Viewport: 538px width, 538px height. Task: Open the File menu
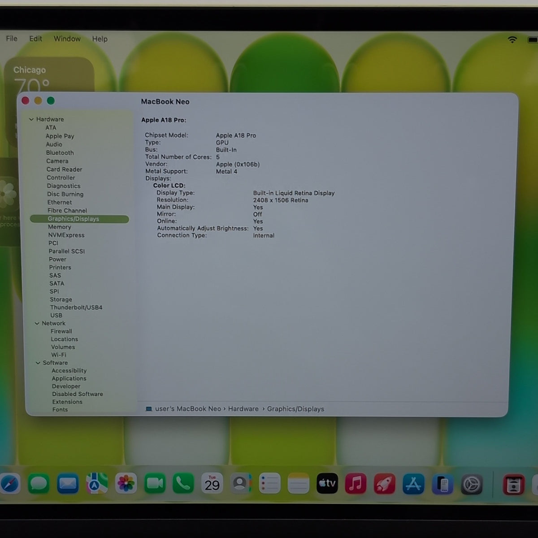[12, 39]
